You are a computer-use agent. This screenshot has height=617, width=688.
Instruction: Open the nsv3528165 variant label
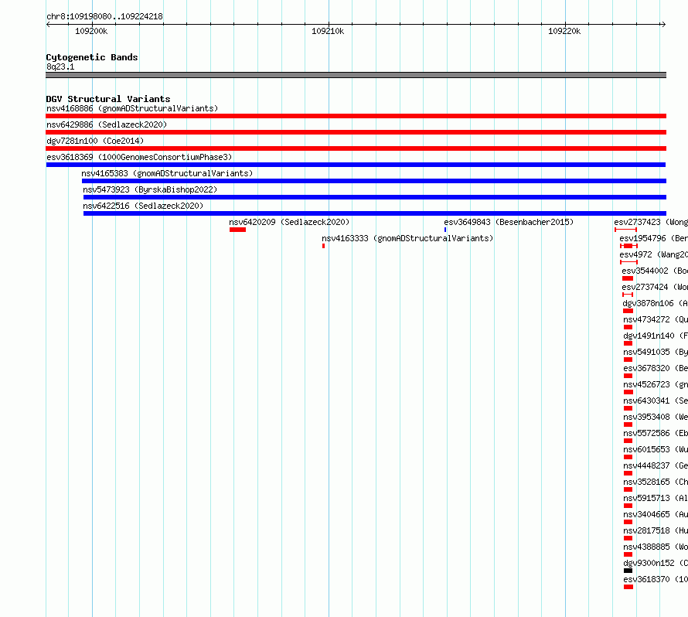pos(656,482)
